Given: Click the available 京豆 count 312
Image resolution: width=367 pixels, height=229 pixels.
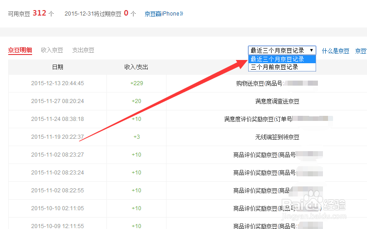Looking at the screenshot, I should click(x=39, y=13).
